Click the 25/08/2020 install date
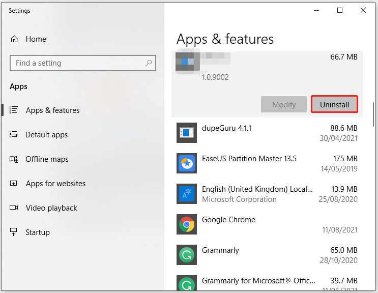This screenshot has width=378, height=293. pyautogui.click(x=338, y=199)
